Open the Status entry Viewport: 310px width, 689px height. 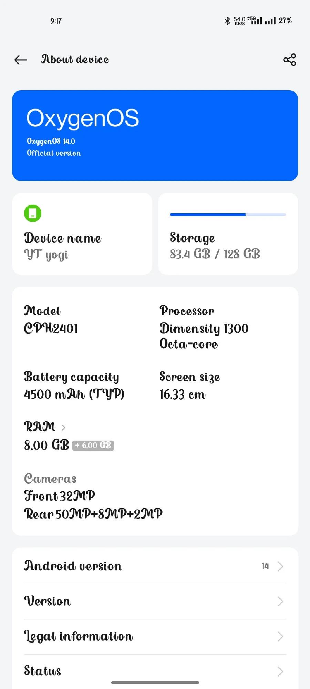tap(155, 671)
